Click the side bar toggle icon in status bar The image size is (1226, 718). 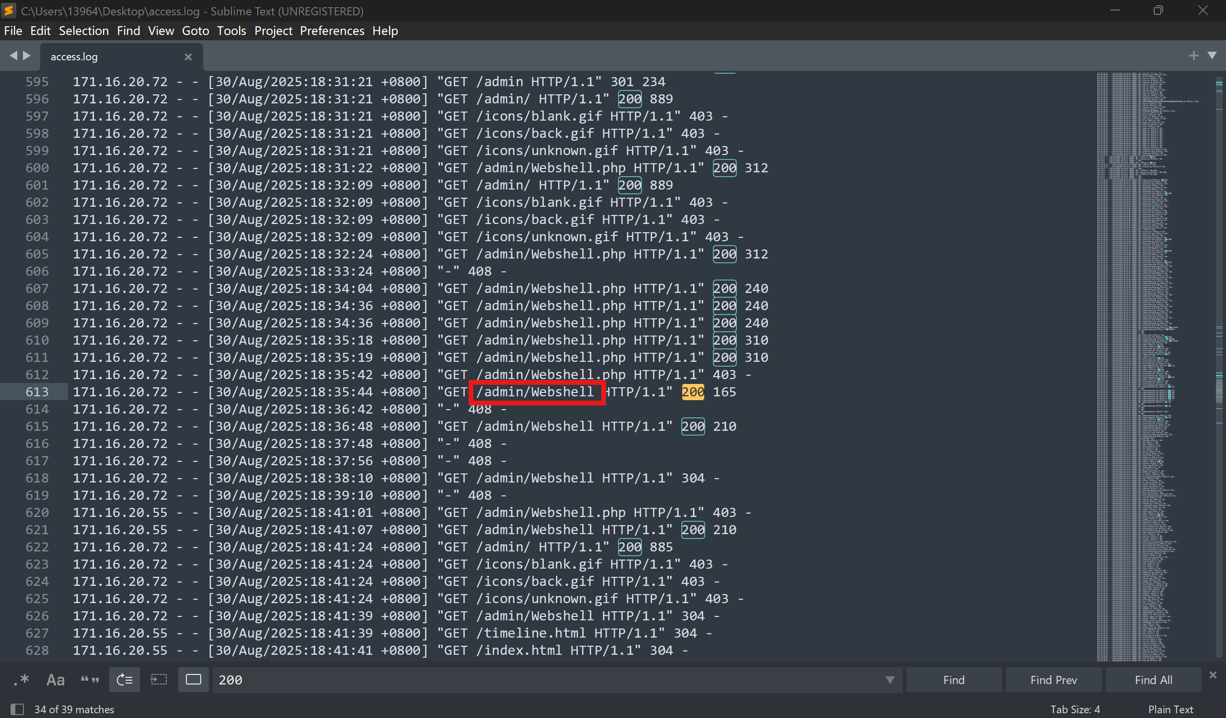coord(18,709)
